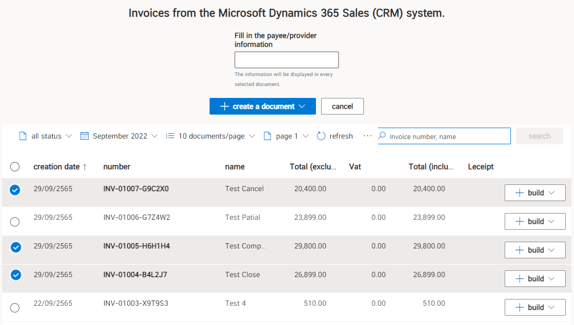This screenshot has height=325, width=574.
Task: Click the payee/provider information text field
Action: click(286, 59)
